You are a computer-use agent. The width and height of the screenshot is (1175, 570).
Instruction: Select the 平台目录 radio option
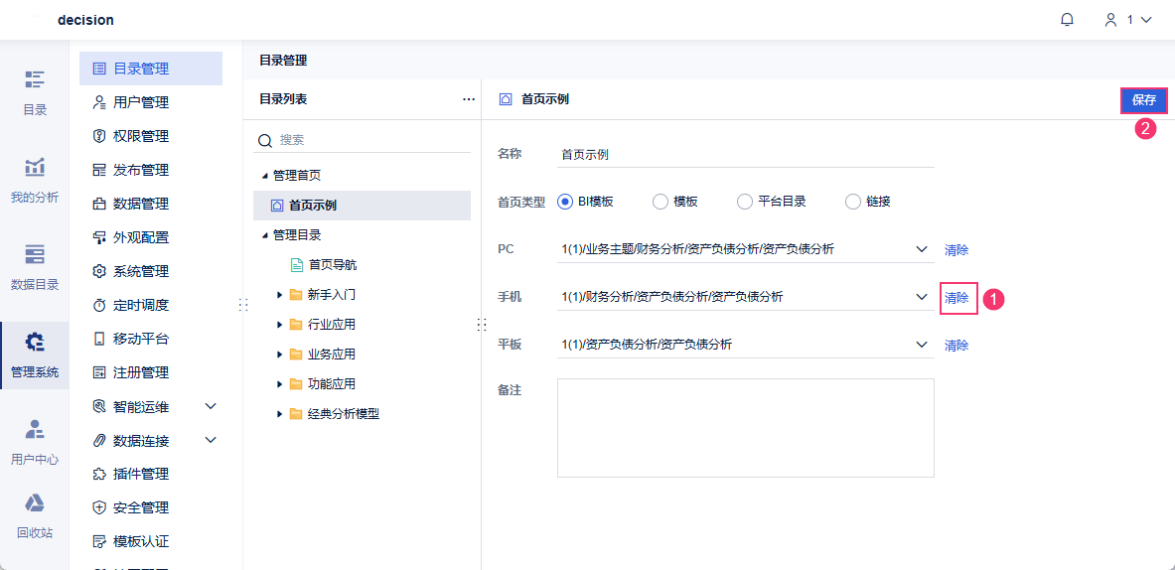(745, 202)
